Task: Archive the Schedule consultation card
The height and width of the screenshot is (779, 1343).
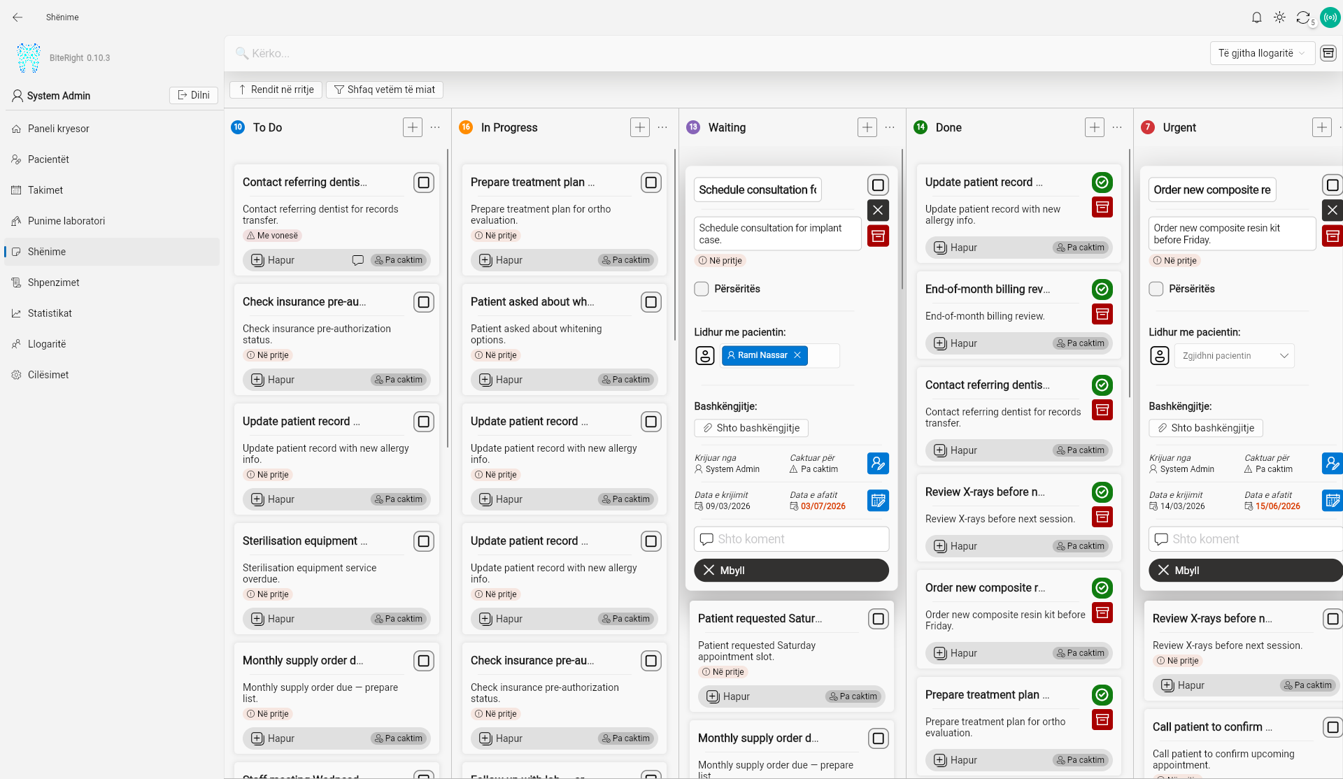Action: 878,236
